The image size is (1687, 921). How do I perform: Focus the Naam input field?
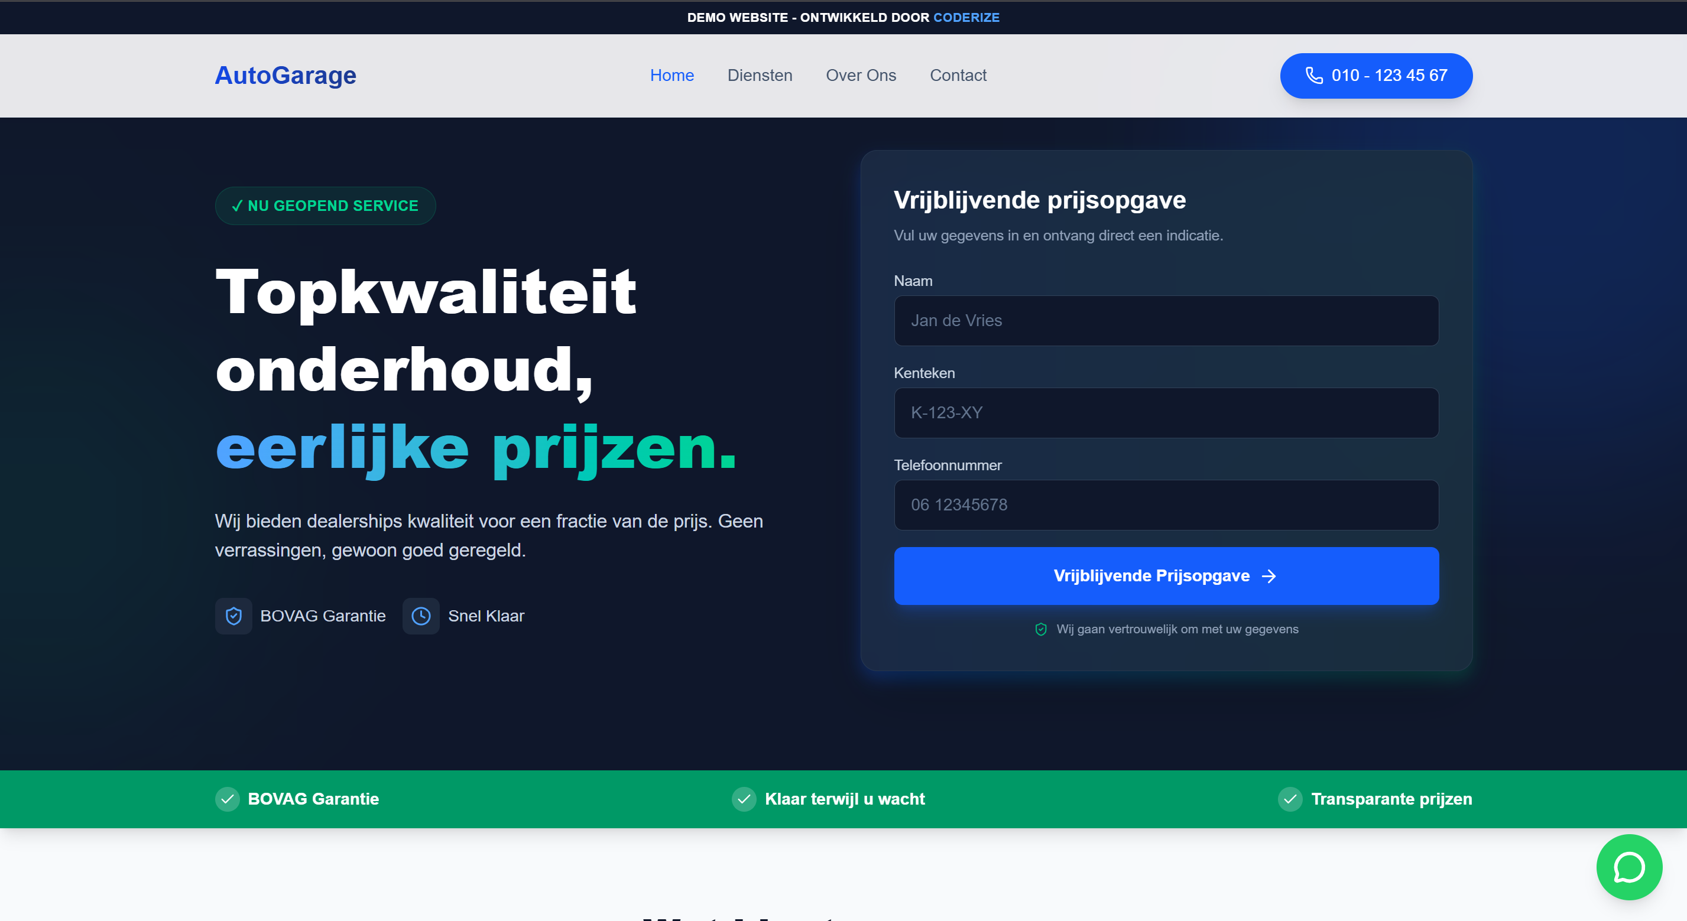(1166, 320)
